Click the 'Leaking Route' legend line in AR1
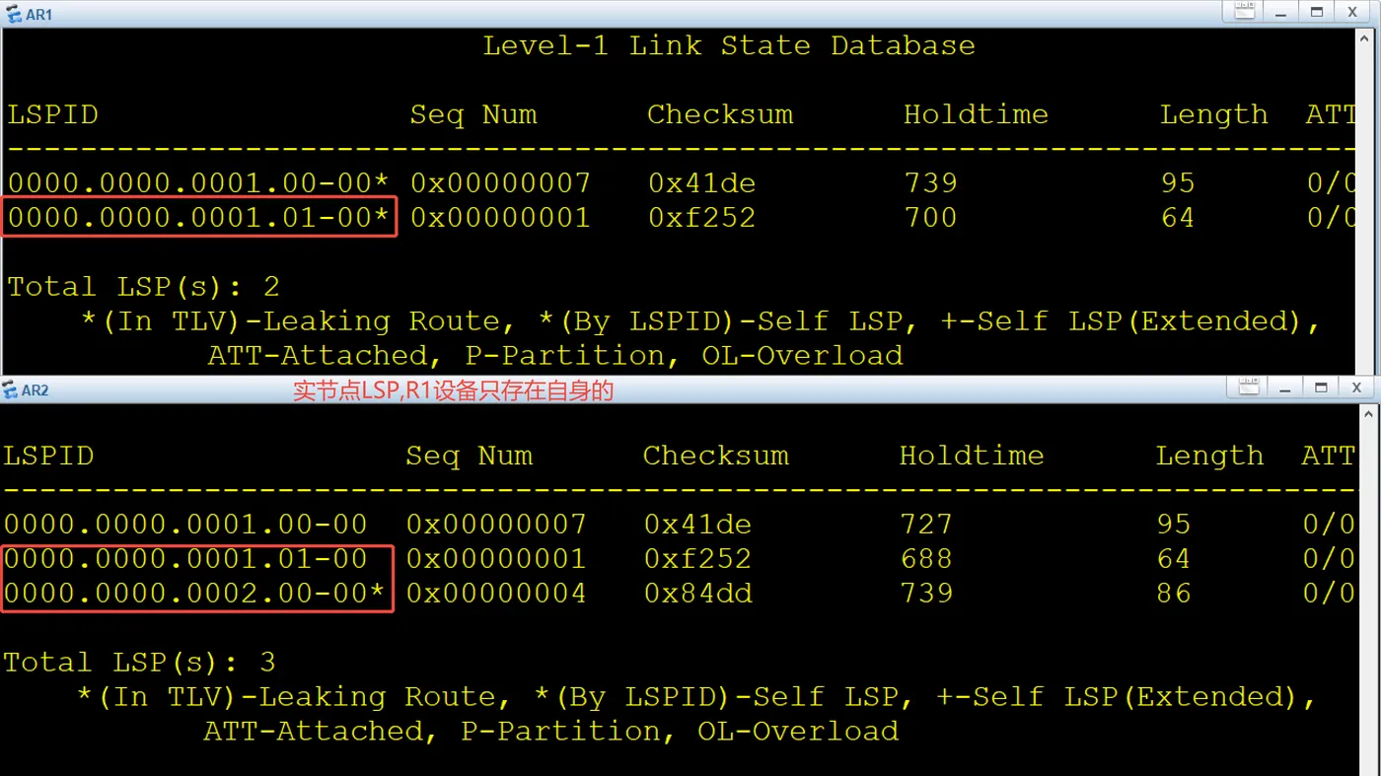1381x776 pixels. click(x=701, y=322)
